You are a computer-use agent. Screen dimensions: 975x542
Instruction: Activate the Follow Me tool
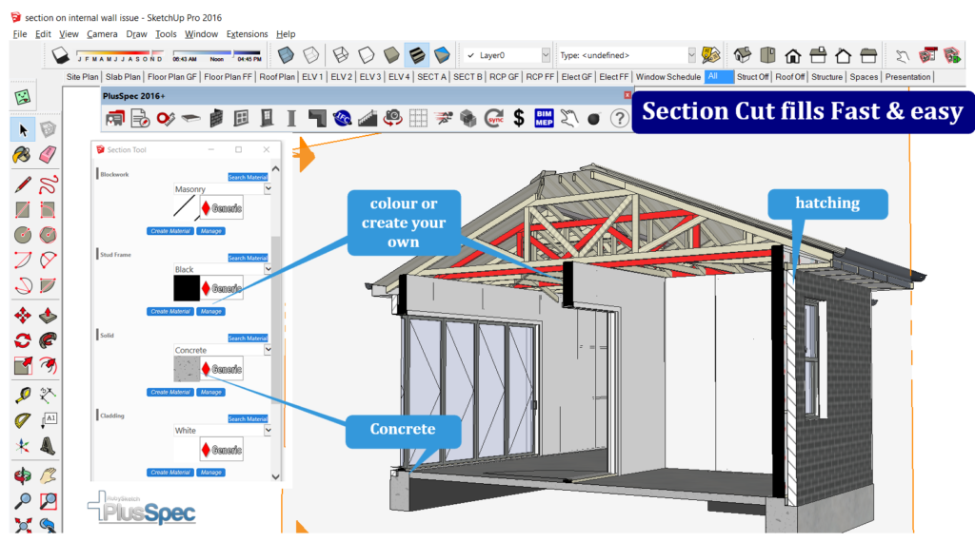[x=48, y=340]
